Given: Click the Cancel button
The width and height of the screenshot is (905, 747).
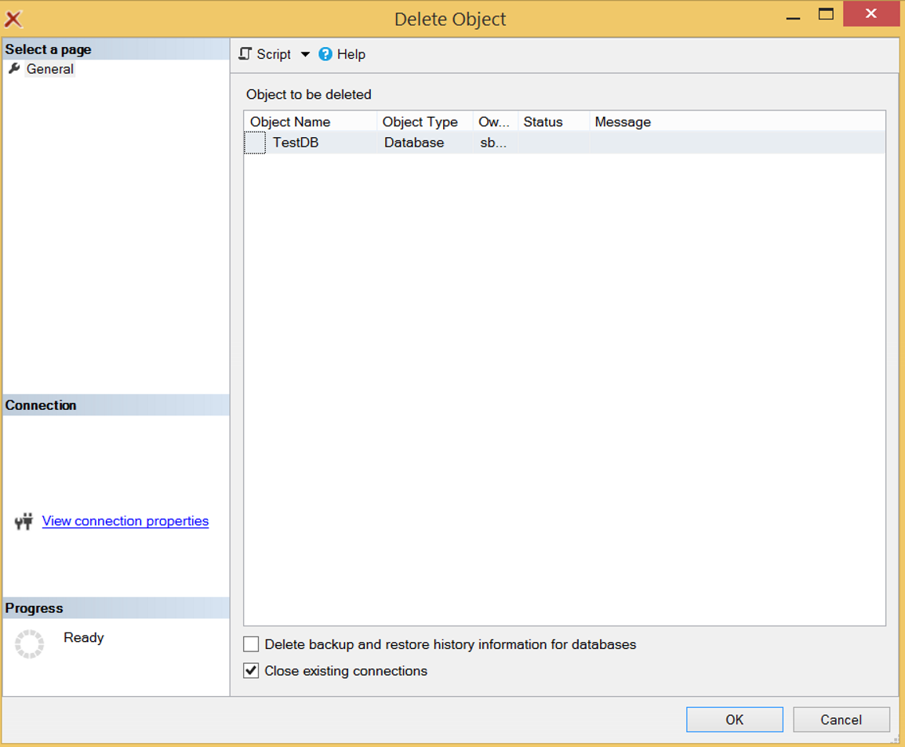Looking at the screenshot, I should (x=841, y=720).
